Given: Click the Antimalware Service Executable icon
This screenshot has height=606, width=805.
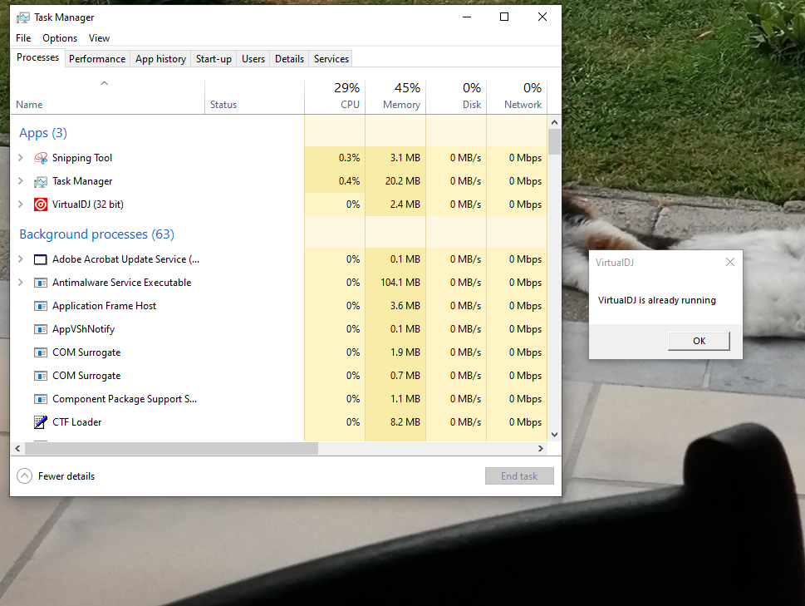Looking at the screenshot, I should [x=41, y=283].
